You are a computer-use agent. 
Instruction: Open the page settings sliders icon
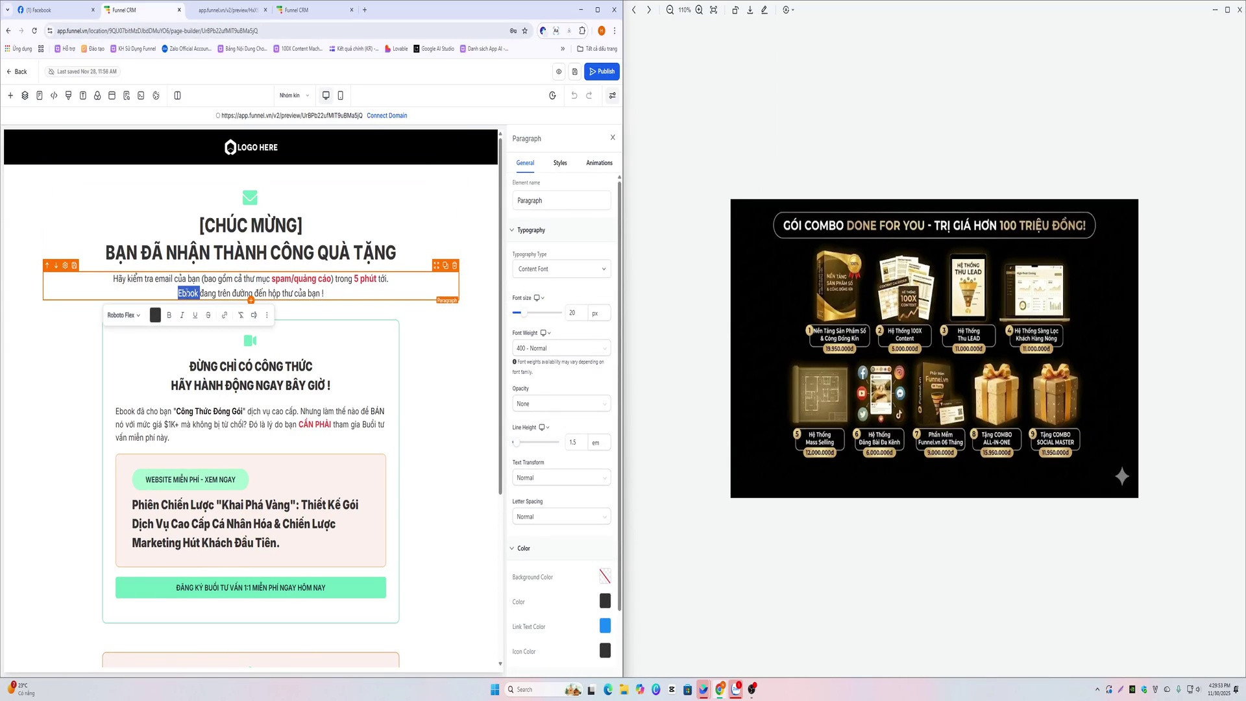[612, 95]
